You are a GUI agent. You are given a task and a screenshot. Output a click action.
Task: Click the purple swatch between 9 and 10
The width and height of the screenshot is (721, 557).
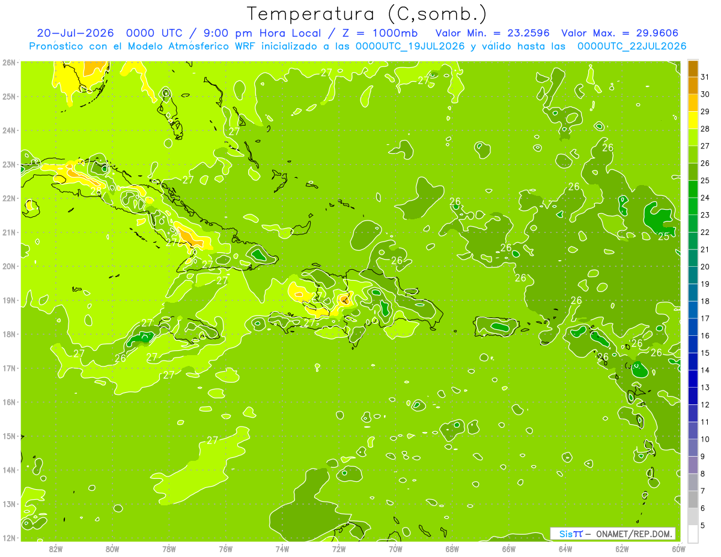pos(693,448)
